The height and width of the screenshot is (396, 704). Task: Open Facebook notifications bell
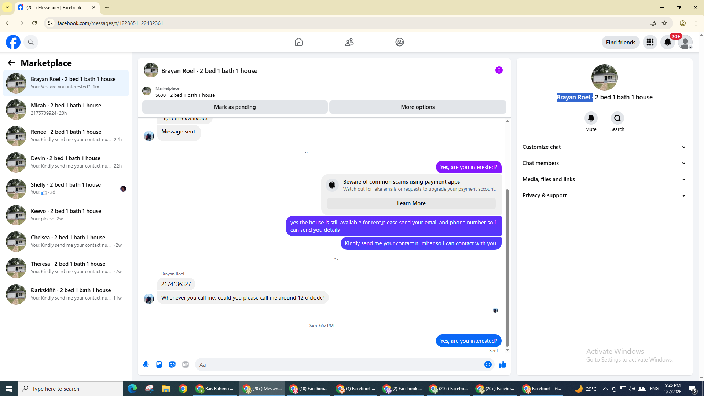pyautogui.click(x=667, y=43)
